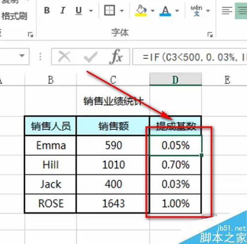
Task: Open underline style dropdown arrow
Action: (x=91, y=11)
